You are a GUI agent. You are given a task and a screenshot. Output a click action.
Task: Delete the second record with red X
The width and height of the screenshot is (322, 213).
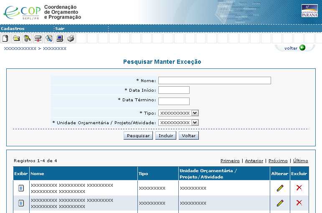299,203
